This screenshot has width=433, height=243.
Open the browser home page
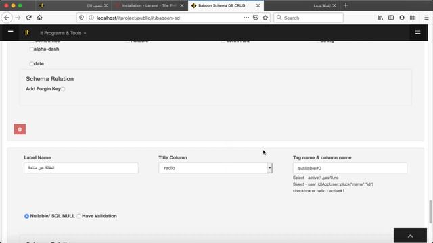coord(39,18)
